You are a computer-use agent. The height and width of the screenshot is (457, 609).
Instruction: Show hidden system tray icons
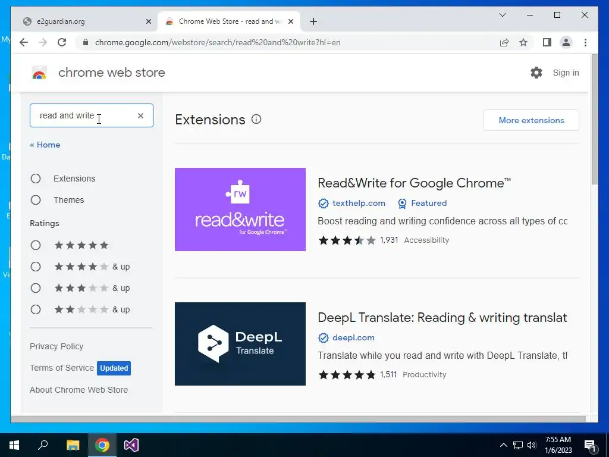pos(503,445)
